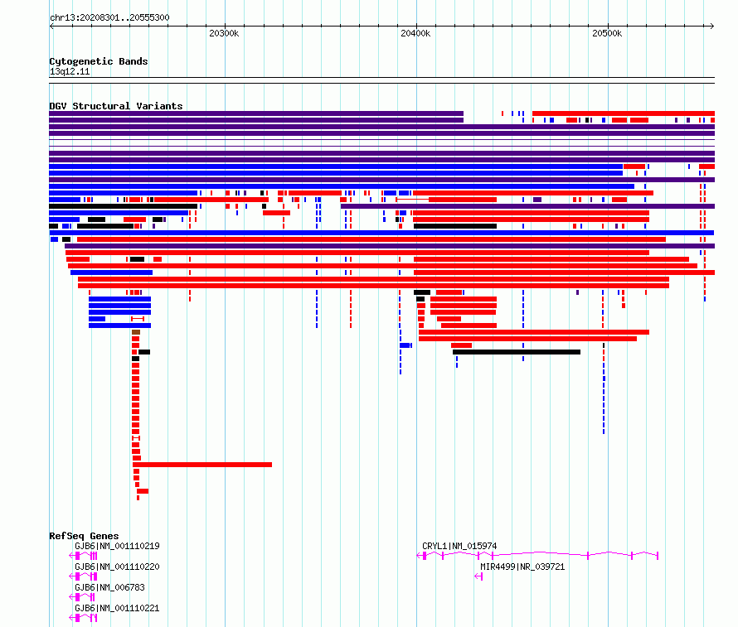Click the brown variant block atop the red column

click(x=136, y=332)
